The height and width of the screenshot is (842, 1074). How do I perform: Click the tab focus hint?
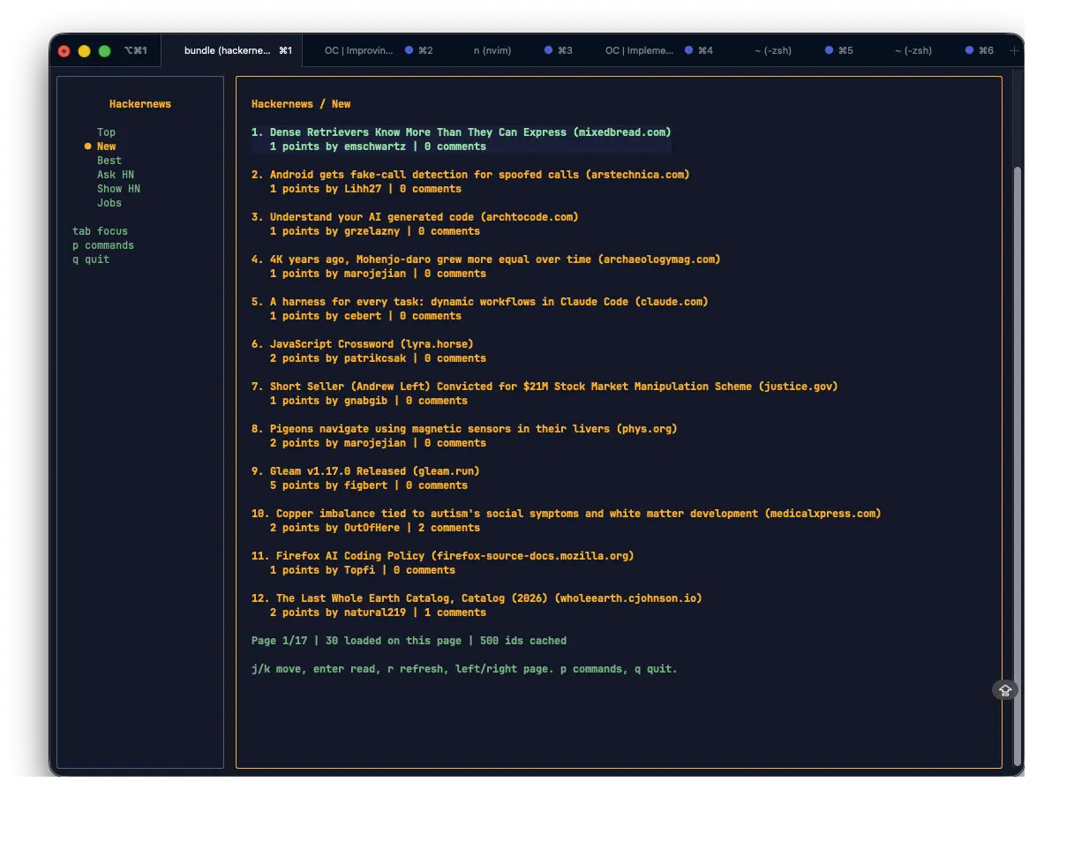[100, 231]
